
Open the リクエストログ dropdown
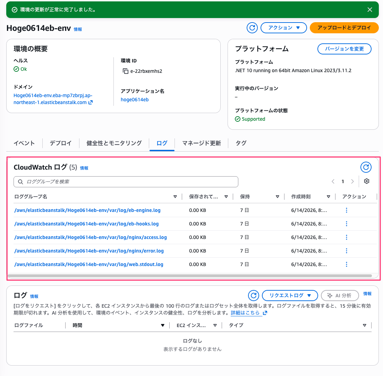[x=290, y=296]
